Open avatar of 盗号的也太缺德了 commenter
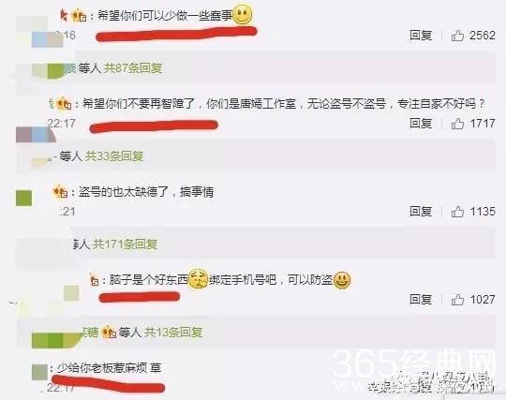Image resolution: width=506 pixels, height=400 pixels. [x=23, y=198]
